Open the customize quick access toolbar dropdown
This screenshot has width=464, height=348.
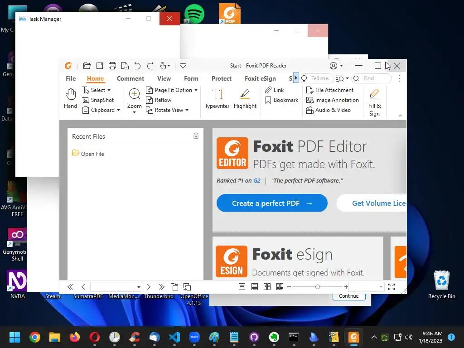(x=183, y=66)
